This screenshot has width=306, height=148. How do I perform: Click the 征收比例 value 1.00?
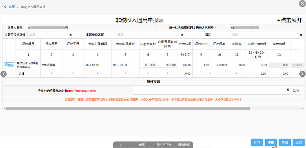coord(206,65)
